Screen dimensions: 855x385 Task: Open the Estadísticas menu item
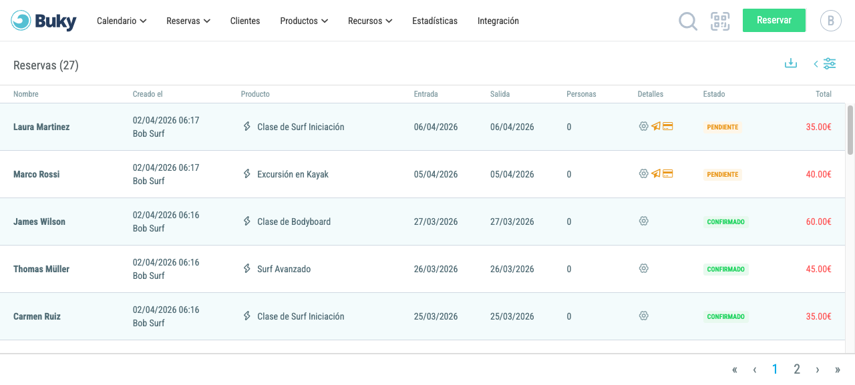coord(435,21)
